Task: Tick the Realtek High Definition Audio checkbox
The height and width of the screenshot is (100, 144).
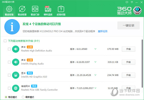Action: coord(9,49)
